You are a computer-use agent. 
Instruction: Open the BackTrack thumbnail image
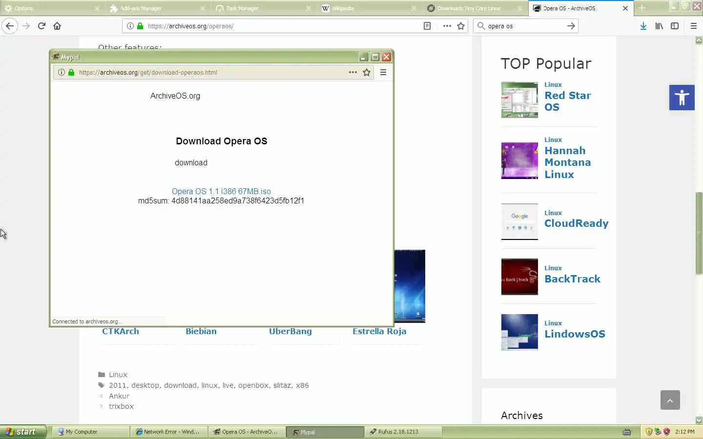519,277
